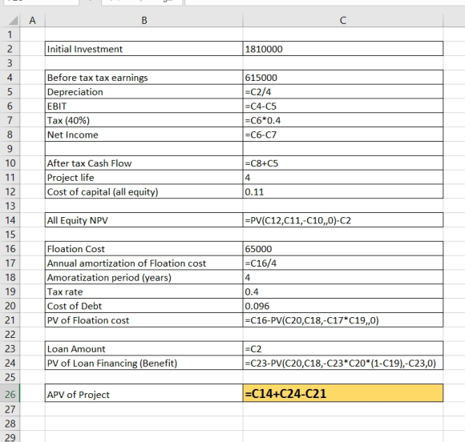Viewport: 465px width, 442px height.
Task: Select the Loan Amount cell =C2
Action: (x=343, y=348)
